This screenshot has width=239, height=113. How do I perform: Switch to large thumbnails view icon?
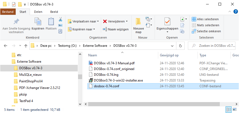point(234,109)
